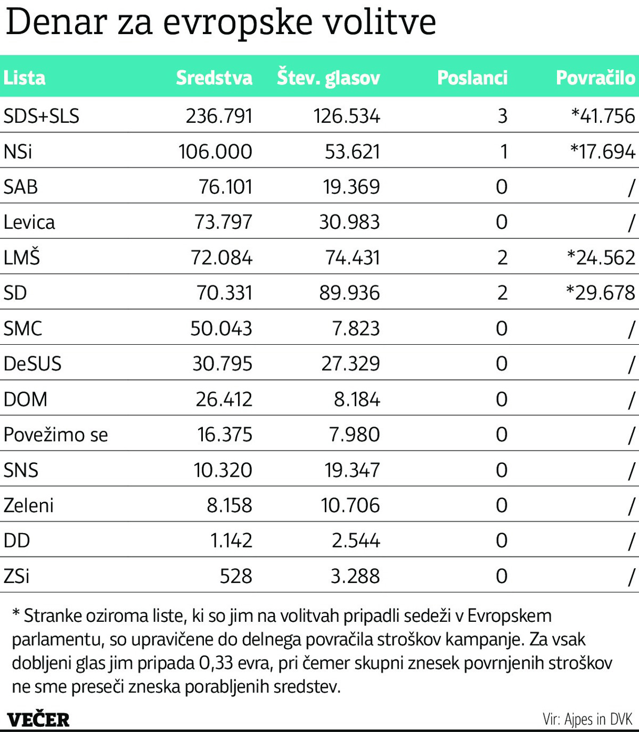Image resolution: width=639 pixels, height=732 pixels.
Task: Select the SD vote count 89.936
Action: click(x=349, y=293)
